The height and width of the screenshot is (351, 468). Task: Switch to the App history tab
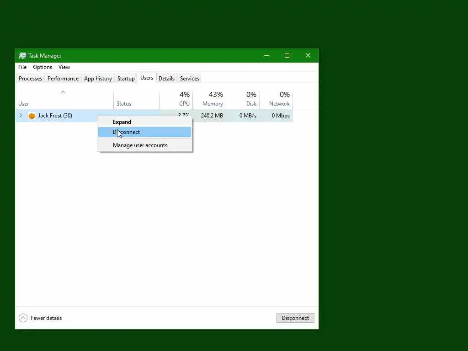[x=98, y=79]
